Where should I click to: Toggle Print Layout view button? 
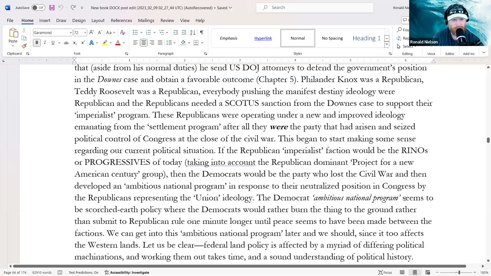click(415, 273)
